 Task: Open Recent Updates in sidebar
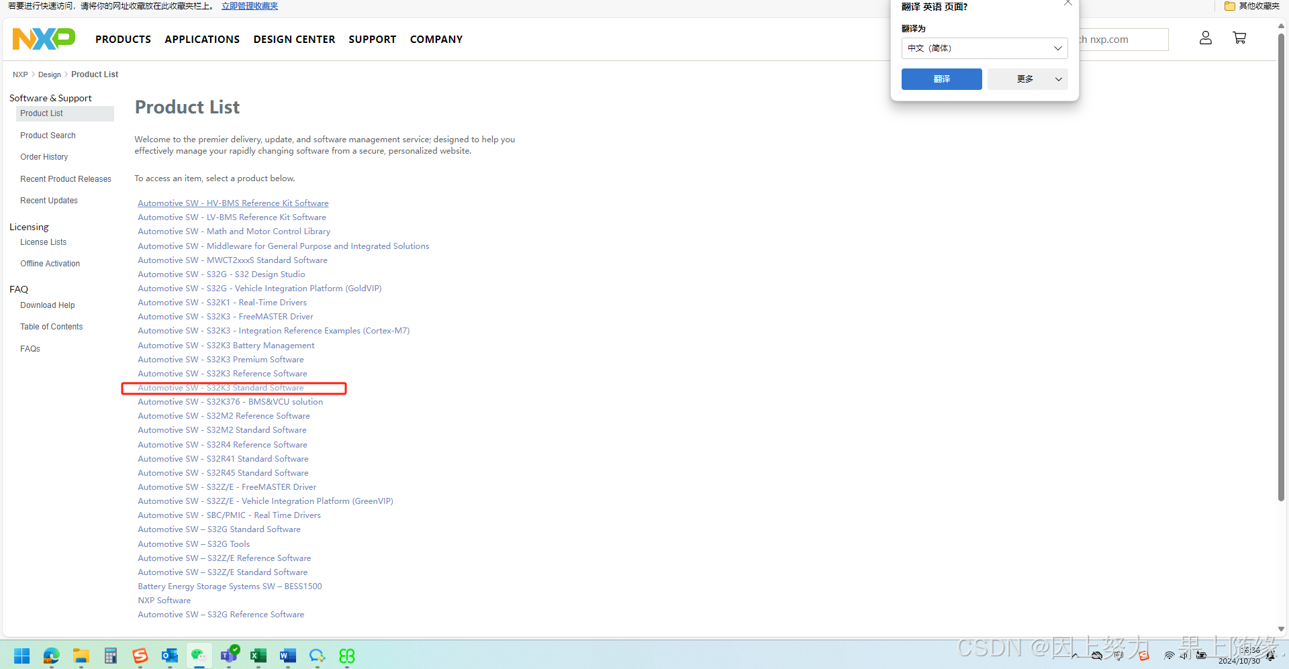pyautogui.click(x=49, y=201)
